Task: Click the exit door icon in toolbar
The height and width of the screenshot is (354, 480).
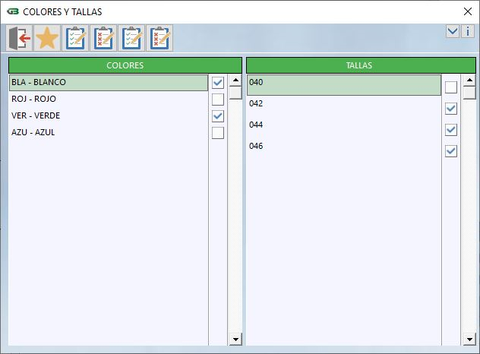Action: click(x=19, y=38)
